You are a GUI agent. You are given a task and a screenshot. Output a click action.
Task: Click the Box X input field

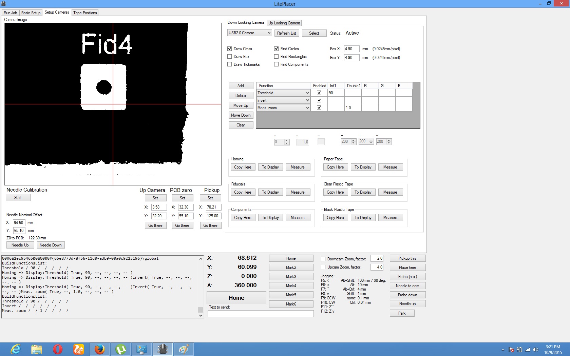point(351,49)
